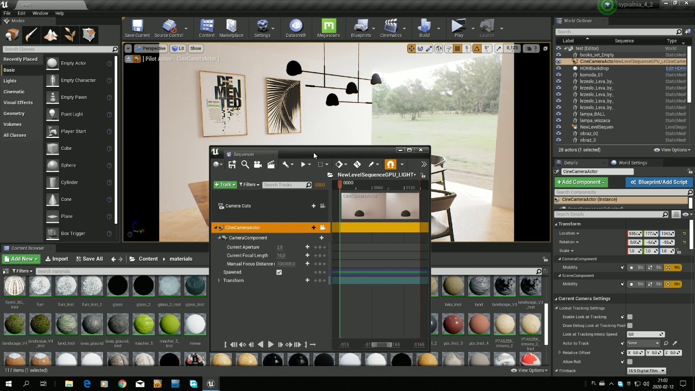
Task: Click the Blueprint/Add Script button
Action: click(x=659, y=182)
